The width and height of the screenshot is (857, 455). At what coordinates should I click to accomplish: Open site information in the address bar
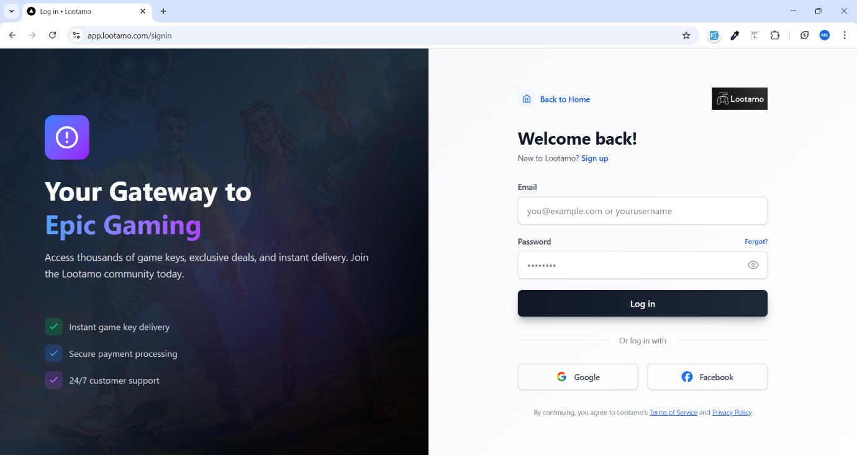coord(76,35)
